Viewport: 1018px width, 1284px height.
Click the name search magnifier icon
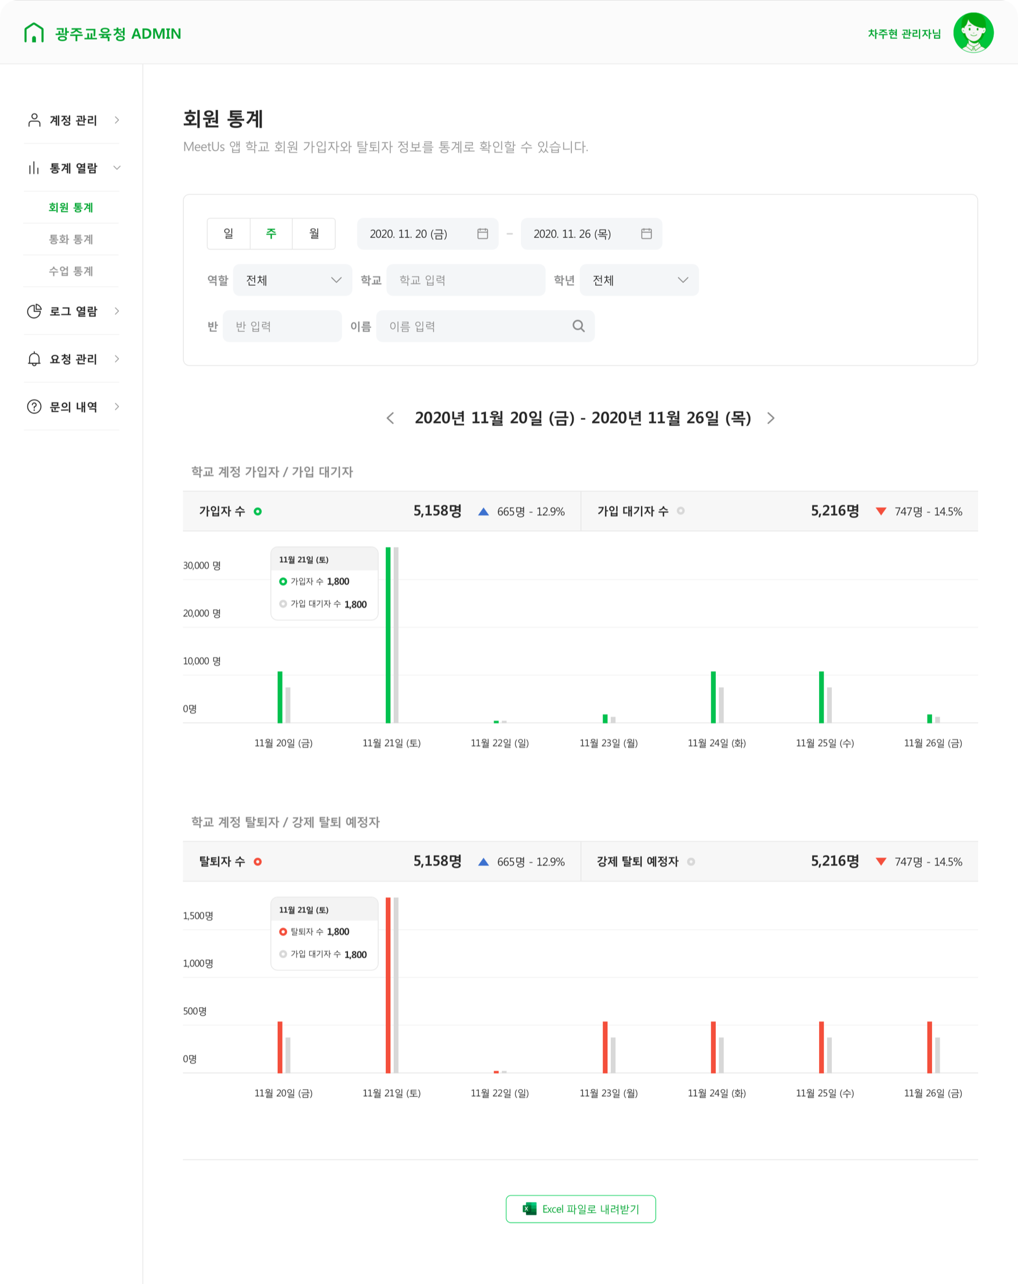(578, 326)
